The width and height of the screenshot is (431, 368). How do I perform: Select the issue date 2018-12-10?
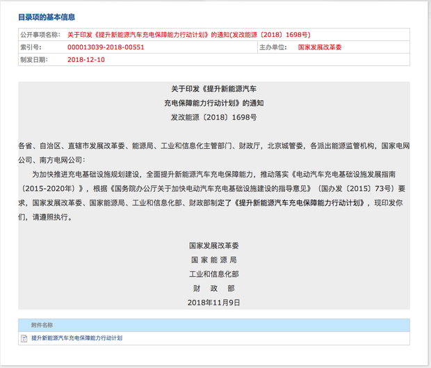click(x=86, y=60)
